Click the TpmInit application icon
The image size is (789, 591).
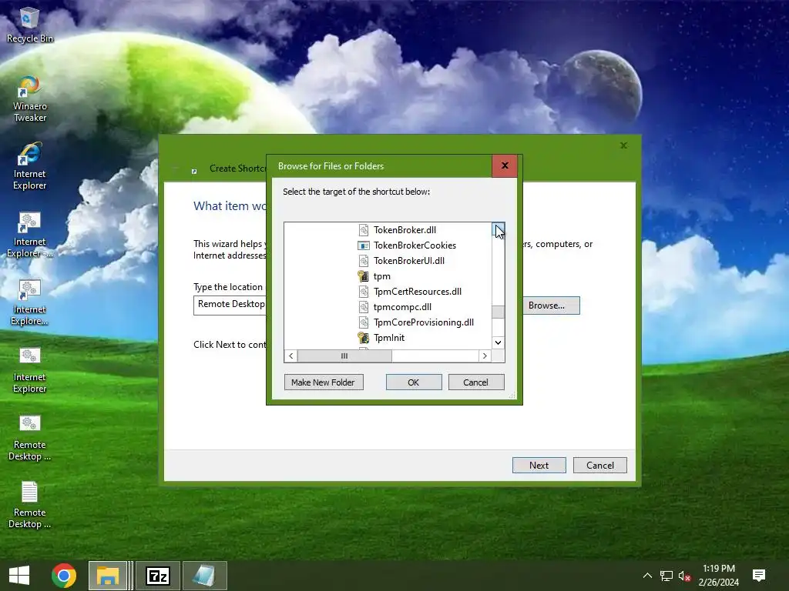364,338
